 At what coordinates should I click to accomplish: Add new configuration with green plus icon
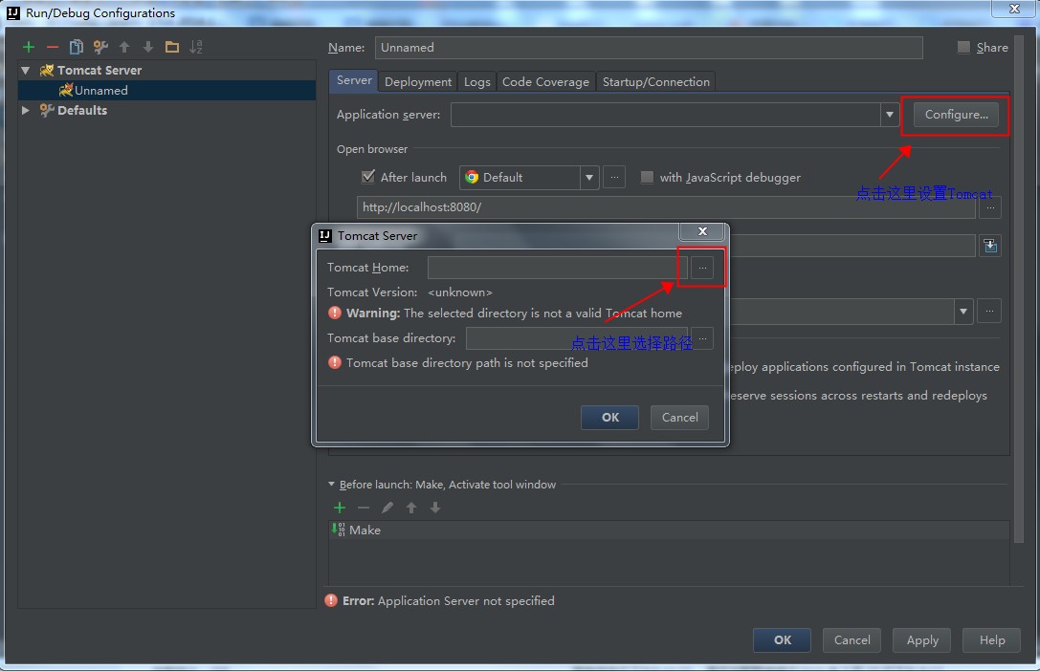tap(29, 47)
